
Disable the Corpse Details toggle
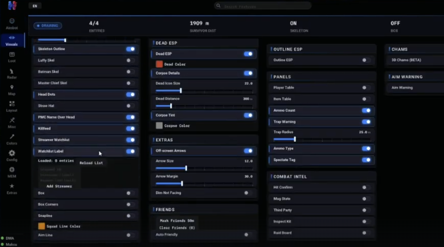tap(248, 73)
